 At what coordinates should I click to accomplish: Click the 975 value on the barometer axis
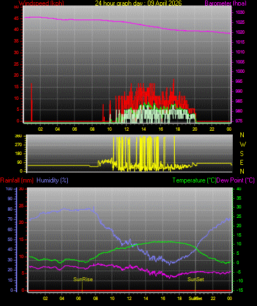click(x=239, y=121)
